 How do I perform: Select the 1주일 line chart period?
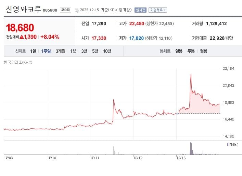click(46, 51)
